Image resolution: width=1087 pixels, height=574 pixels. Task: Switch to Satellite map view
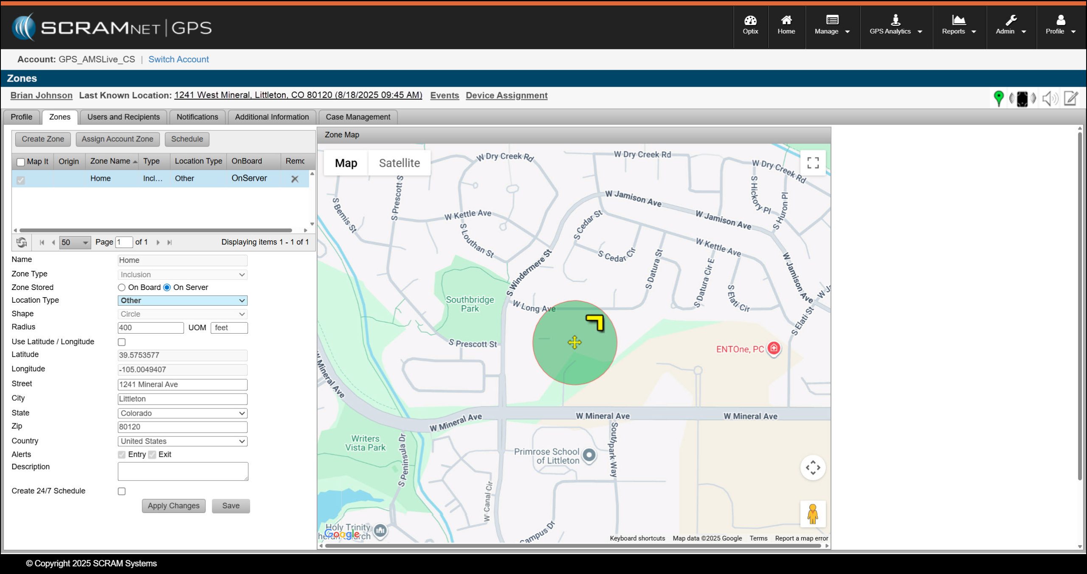[399, 163]
